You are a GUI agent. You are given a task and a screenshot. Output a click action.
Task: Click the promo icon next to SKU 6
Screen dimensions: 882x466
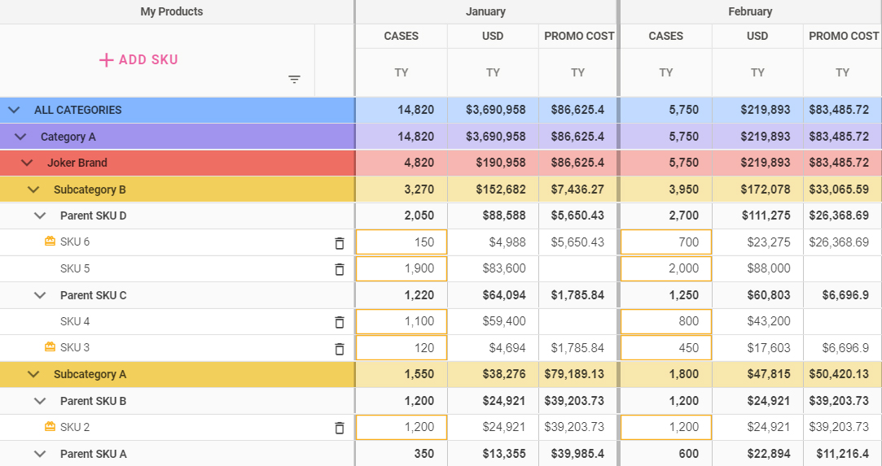pyautogui.click(x=50, y=242)
